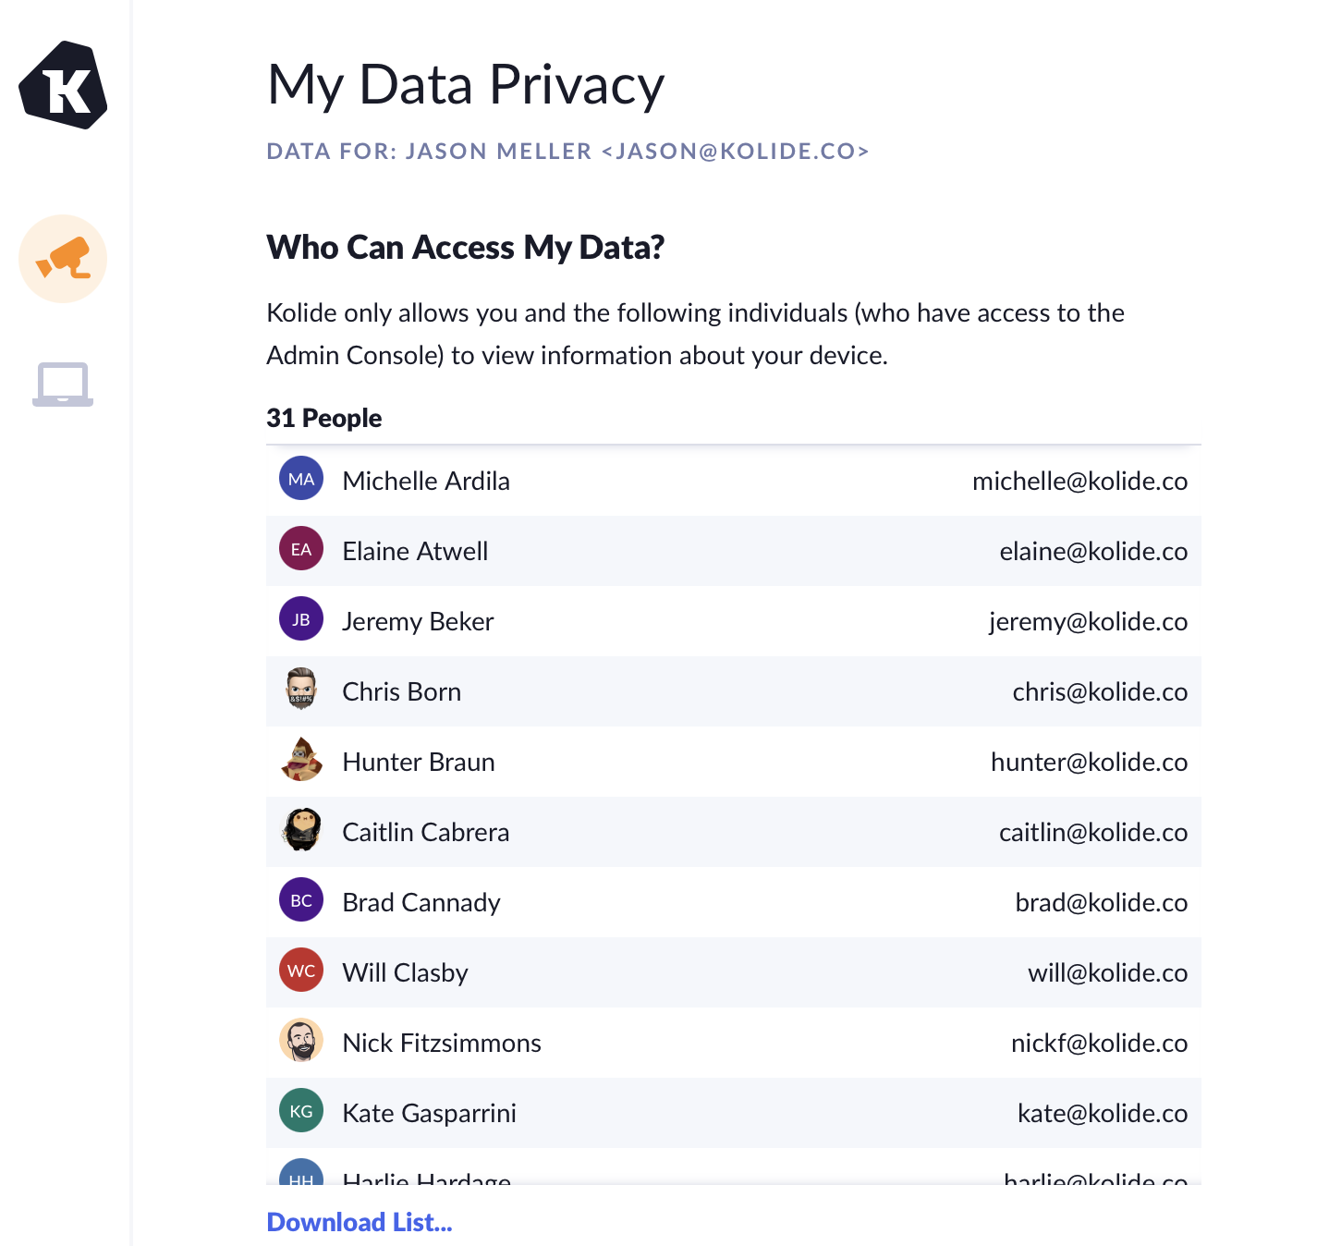Click Hunter Braun's avatar picture

click(301, 760)
